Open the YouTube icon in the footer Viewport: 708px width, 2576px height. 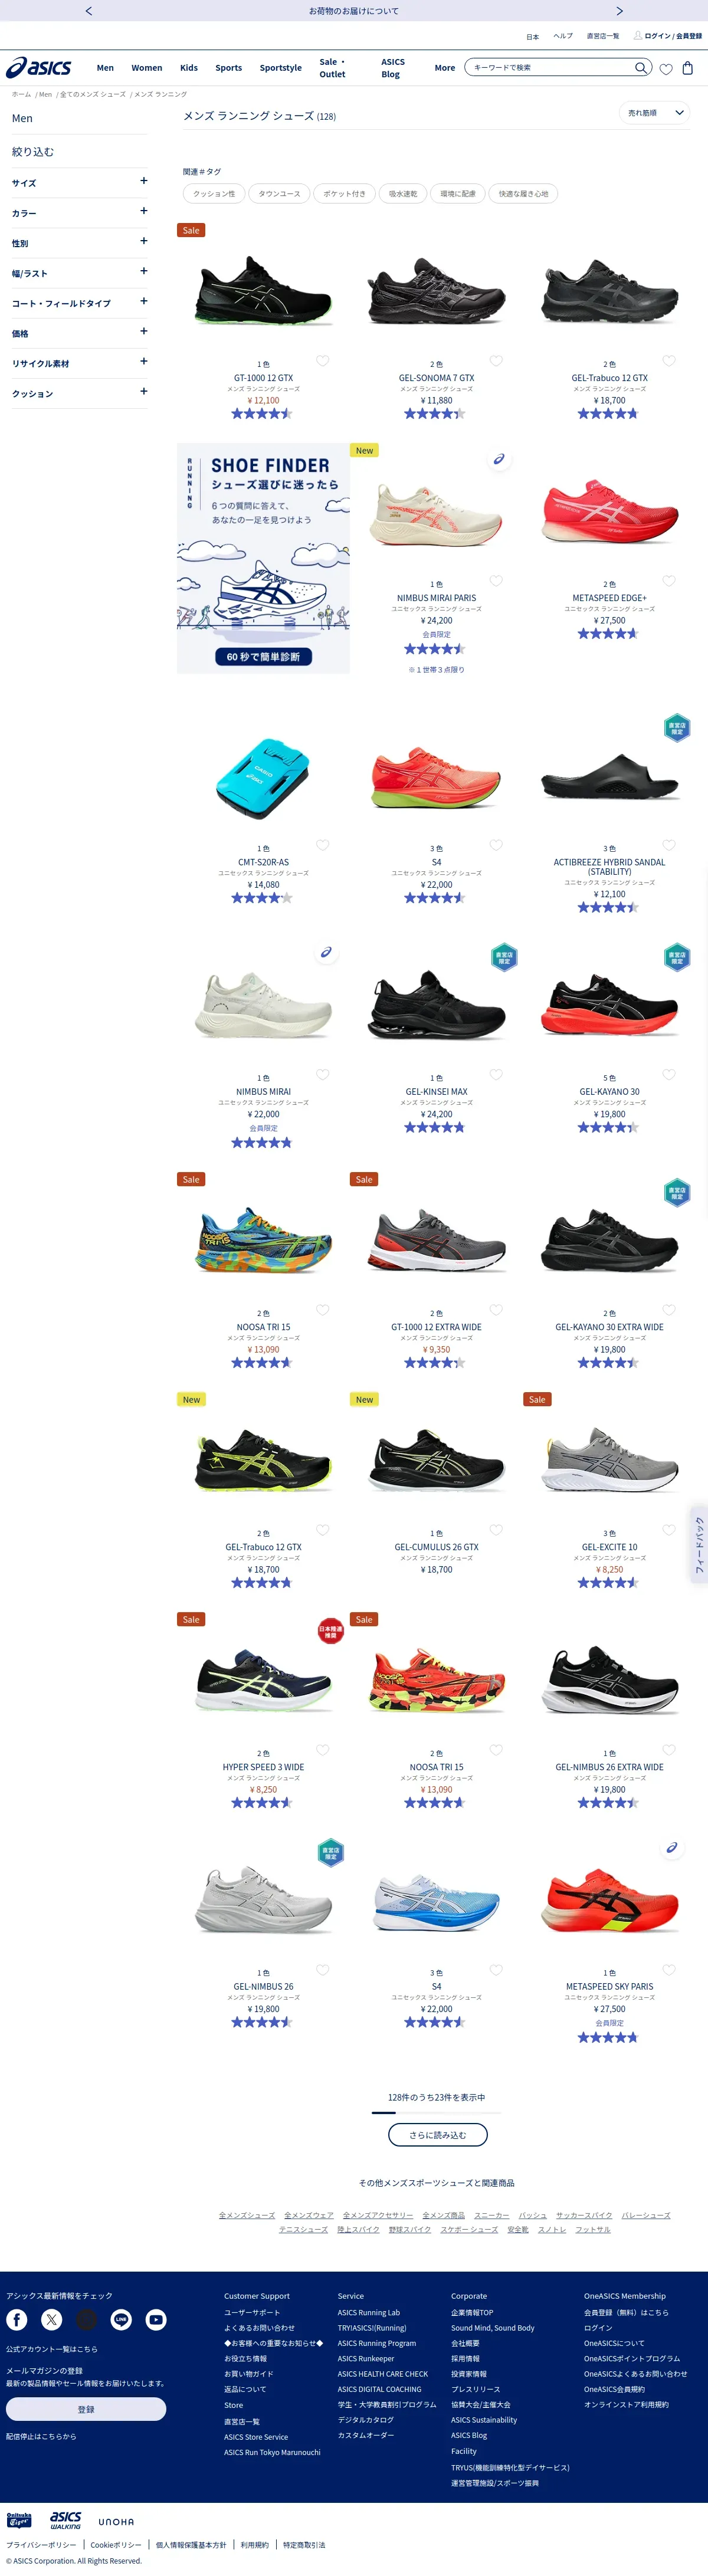[x=156, y=2319]
